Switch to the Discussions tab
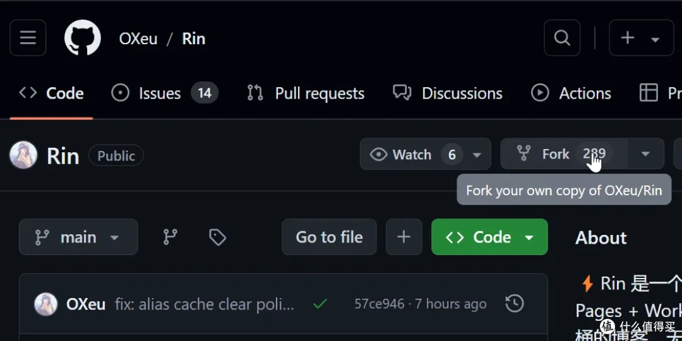Viewport: 682px width, 341px height. [448, 93]
